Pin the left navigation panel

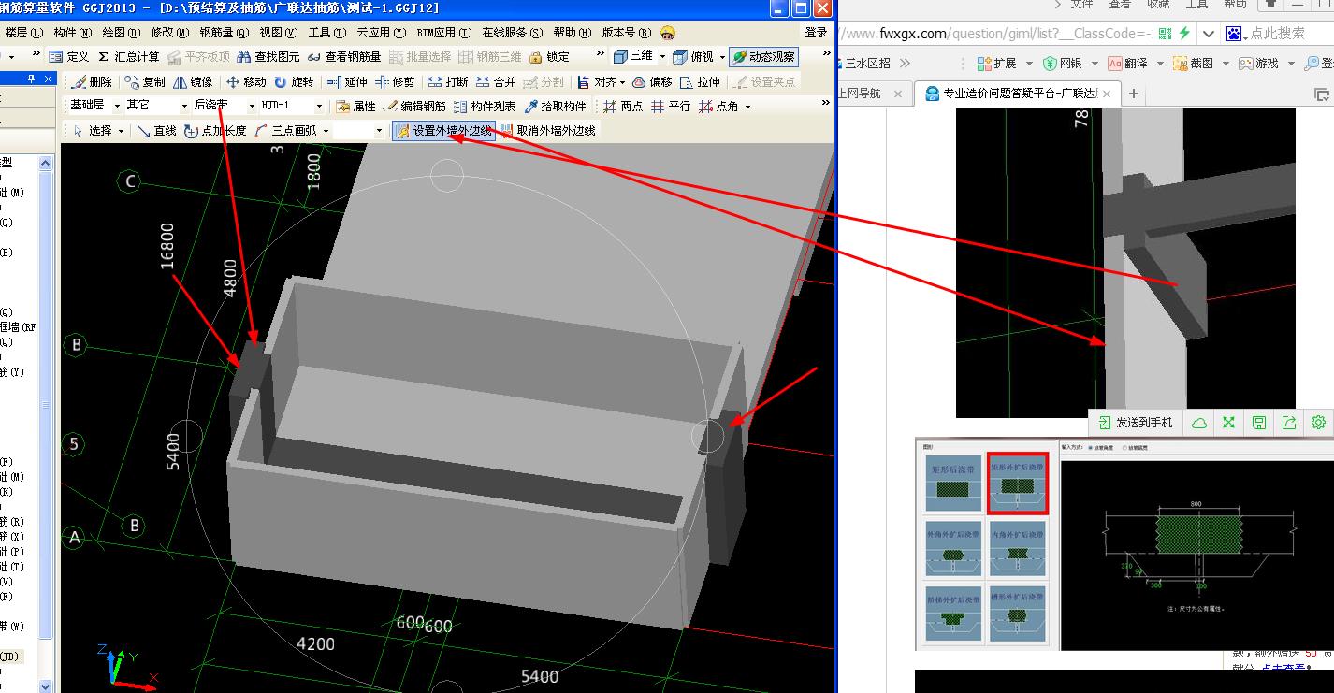32,79
